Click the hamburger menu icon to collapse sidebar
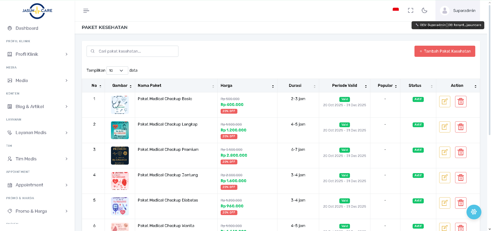Viewport: 492px width, 231px height. [x=86, y=11]
